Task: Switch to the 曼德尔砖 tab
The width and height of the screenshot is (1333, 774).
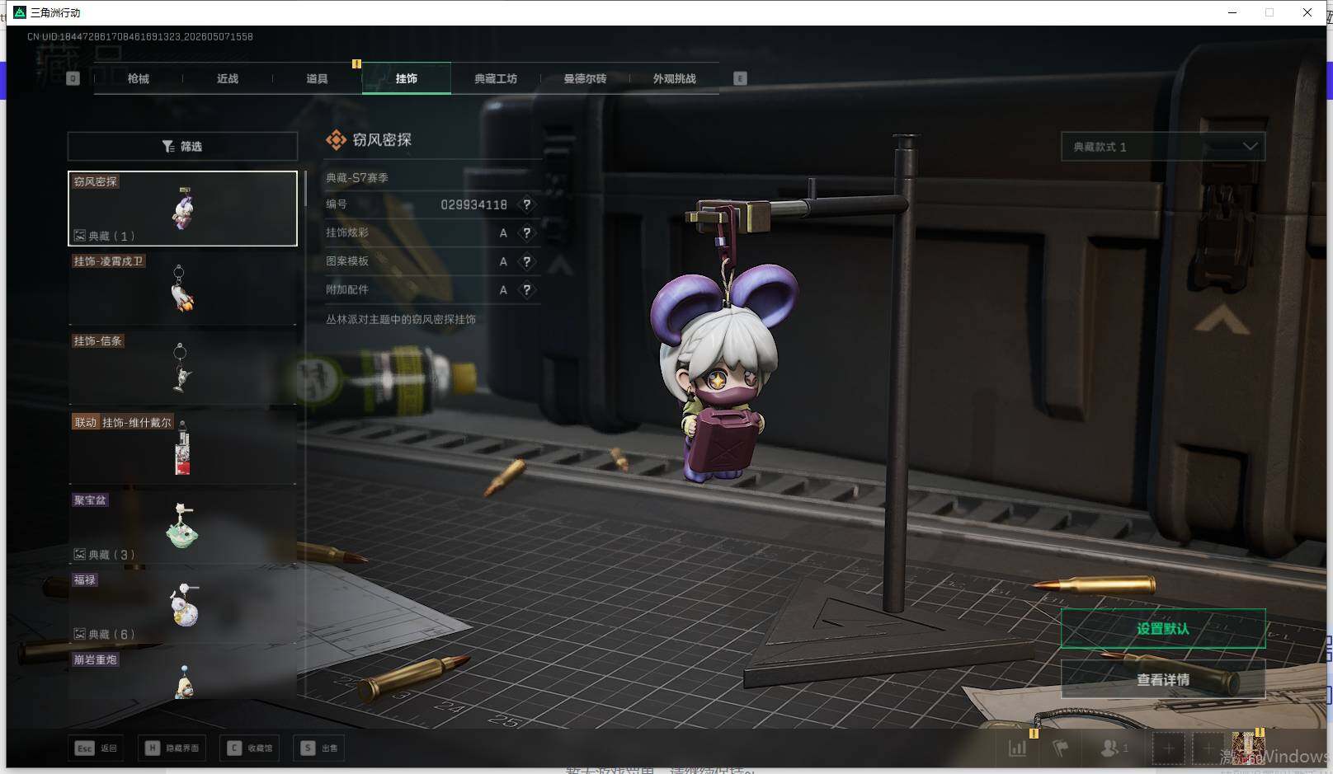Action: 585,78
